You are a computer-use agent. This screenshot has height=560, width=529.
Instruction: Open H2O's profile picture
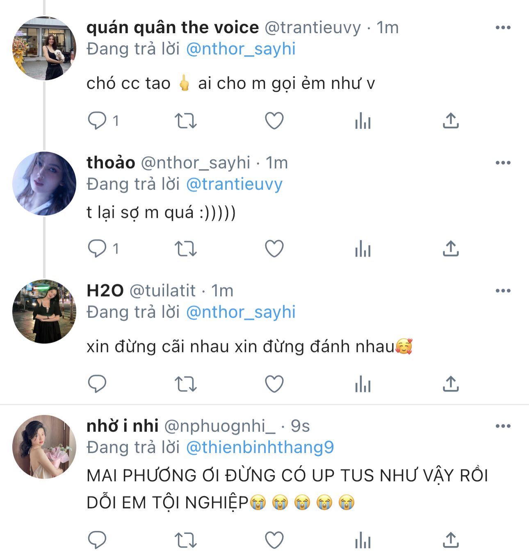[x=44, y=312]
